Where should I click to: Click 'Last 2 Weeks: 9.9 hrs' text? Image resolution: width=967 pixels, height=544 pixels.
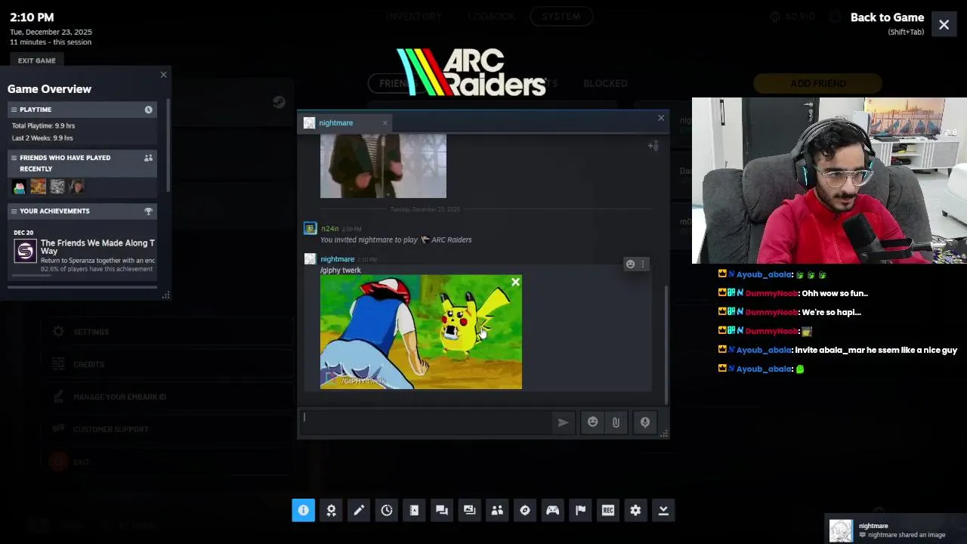42,138
